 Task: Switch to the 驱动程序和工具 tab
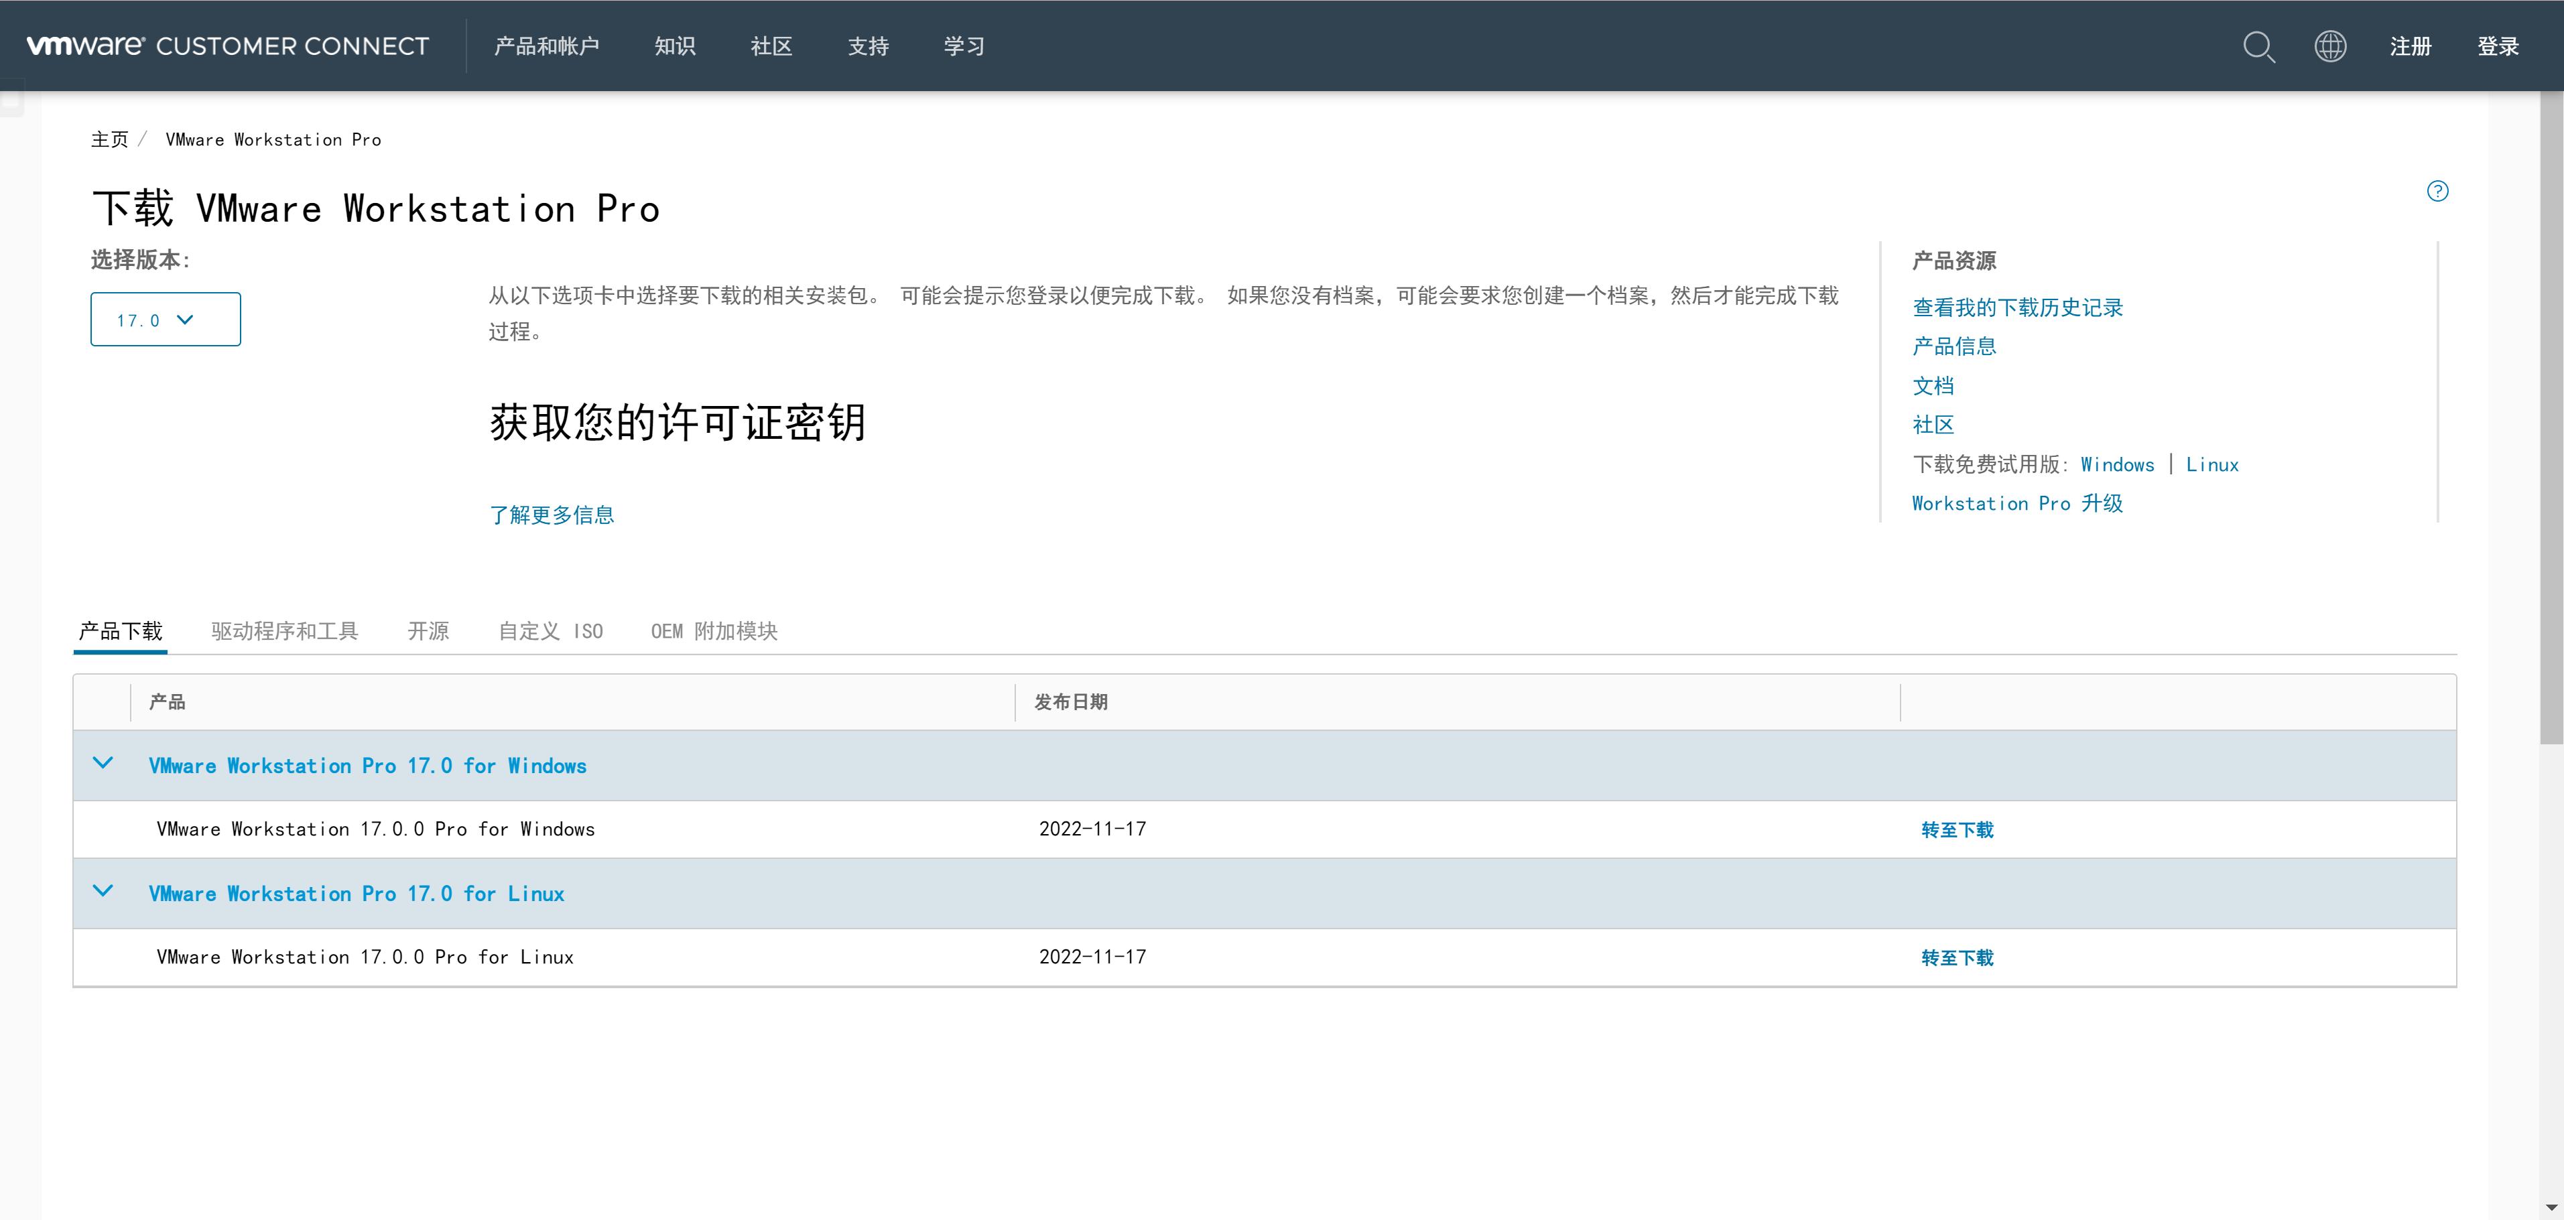(x=283, y=631)
